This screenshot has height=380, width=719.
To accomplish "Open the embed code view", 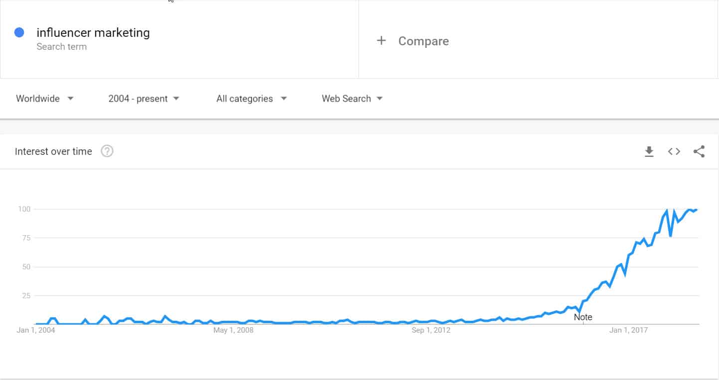I will tap(674, 151).
